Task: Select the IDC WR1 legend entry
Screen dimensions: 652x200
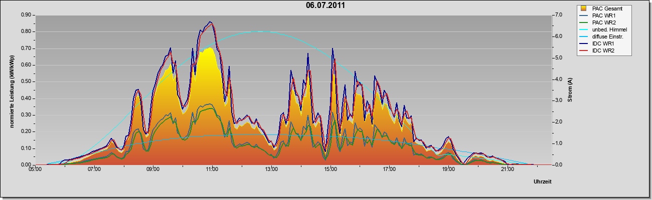Action: click(604, 44)
